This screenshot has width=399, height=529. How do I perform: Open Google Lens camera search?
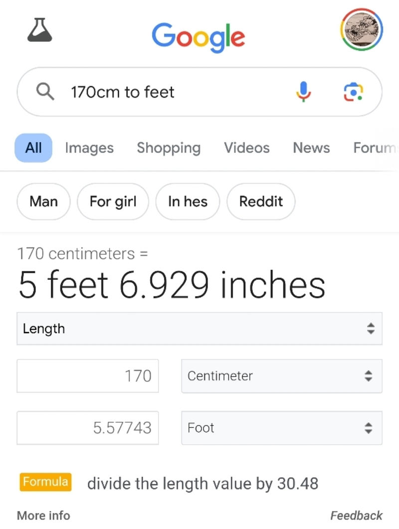[353, 92]
